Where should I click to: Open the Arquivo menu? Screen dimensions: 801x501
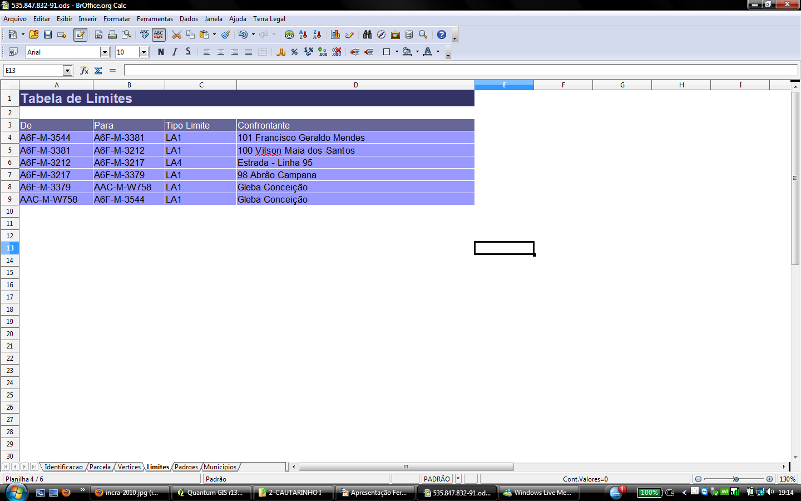(x=15, y=19)
